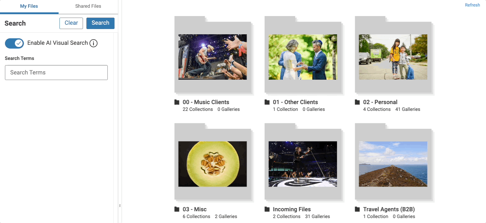Screen dimensions: 486x223
Task: Open the melon photo folder thumbnail
Action: pos(213,164)
